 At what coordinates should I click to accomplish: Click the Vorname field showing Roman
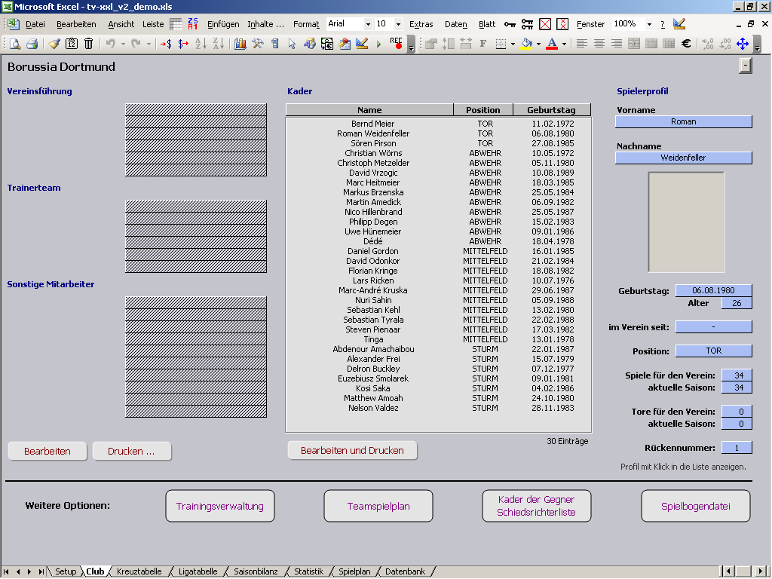[683, 121]
